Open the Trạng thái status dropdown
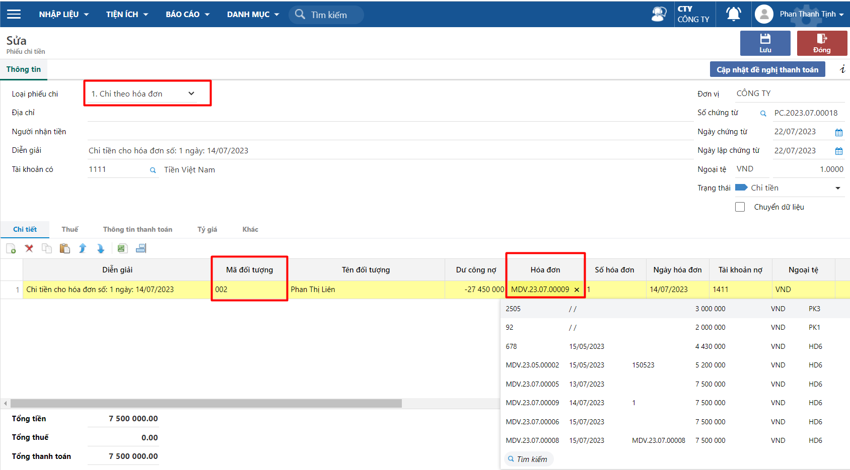Viewport: 850px width, 470px height. coord(837,188)
